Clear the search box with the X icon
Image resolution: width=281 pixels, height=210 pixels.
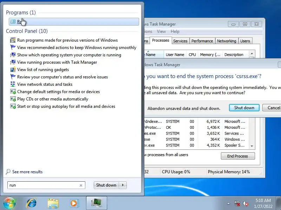[x=81, y=185]
